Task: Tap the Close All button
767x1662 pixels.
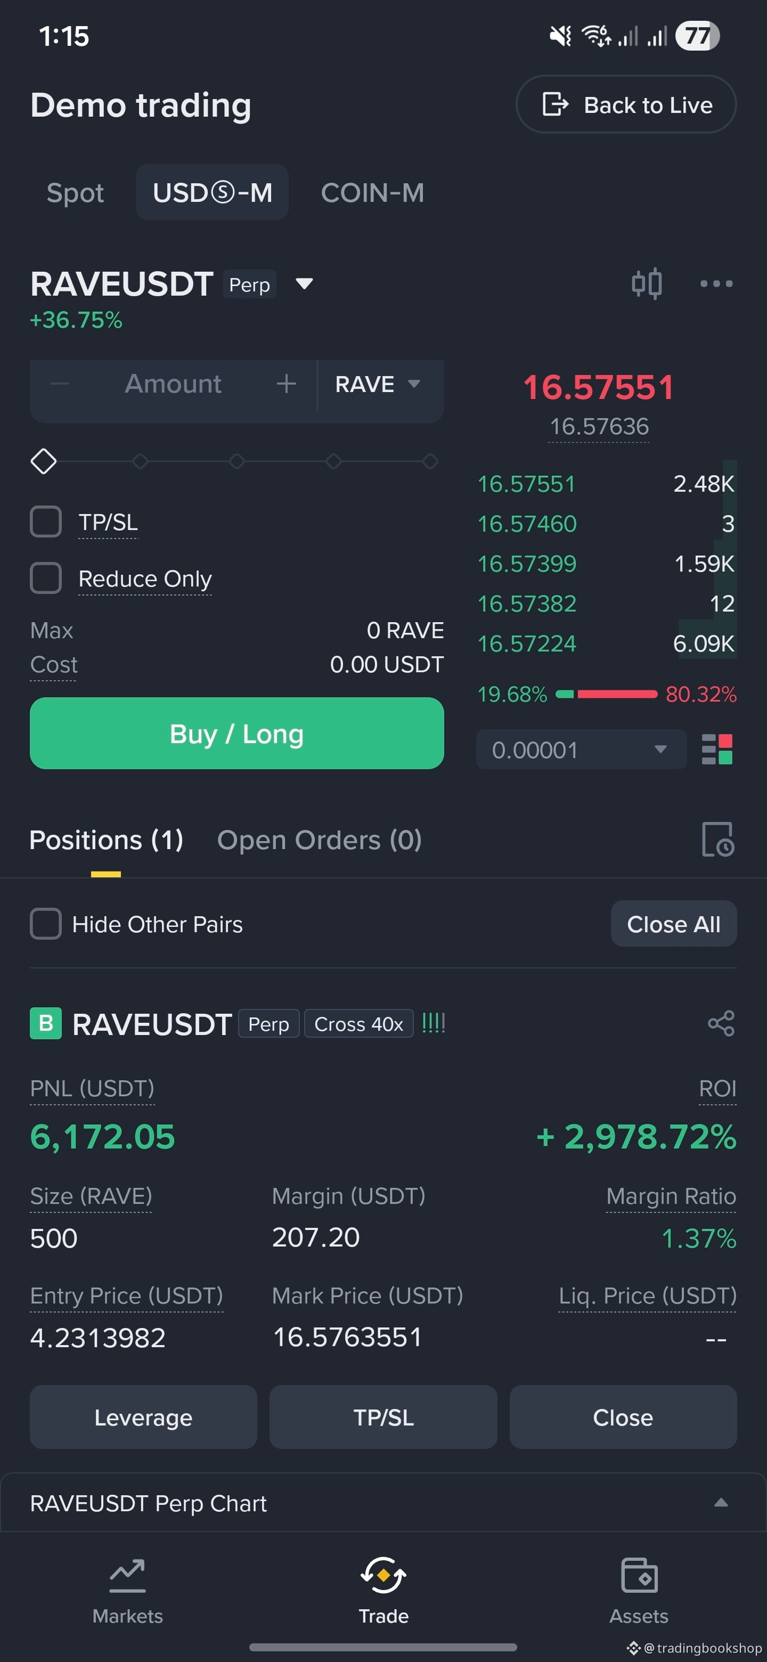Action: click(x=673, y=924)
